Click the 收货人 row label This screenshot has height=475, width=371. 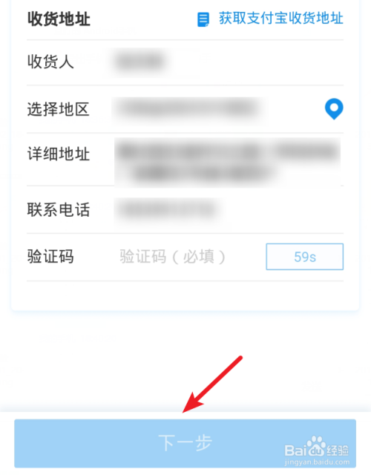tap(50, 62)
